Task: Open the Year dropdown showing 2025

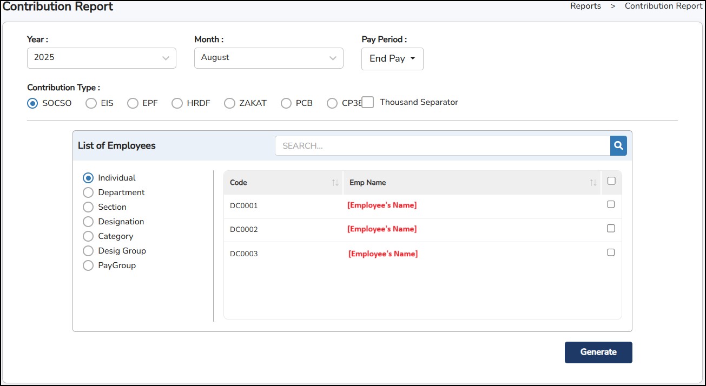Action: pyautogui.click(x=102, y=58)
